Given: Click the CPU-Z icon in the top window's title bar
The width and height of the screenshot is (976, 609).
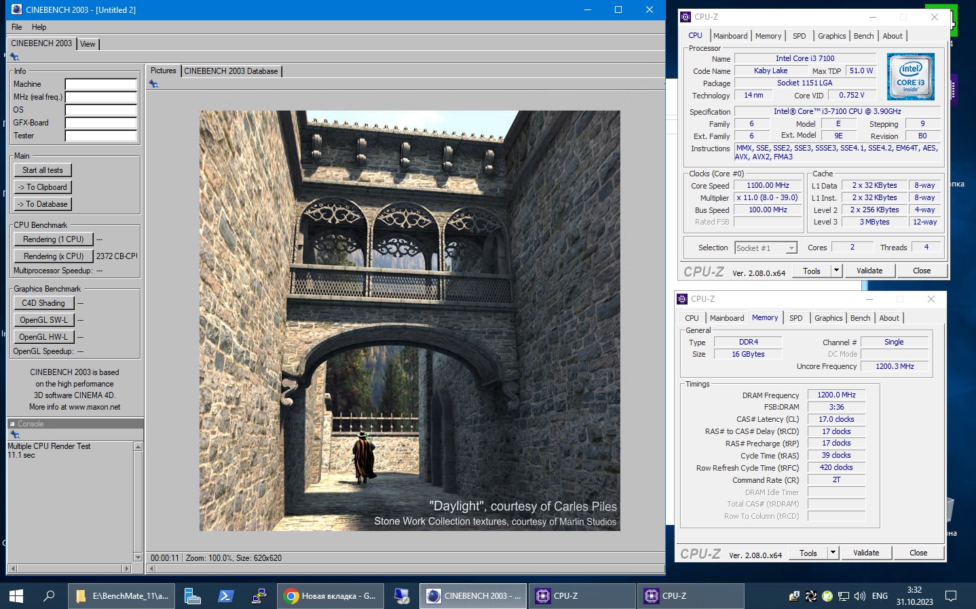Looking at the screenshot, I should [686, 17].
